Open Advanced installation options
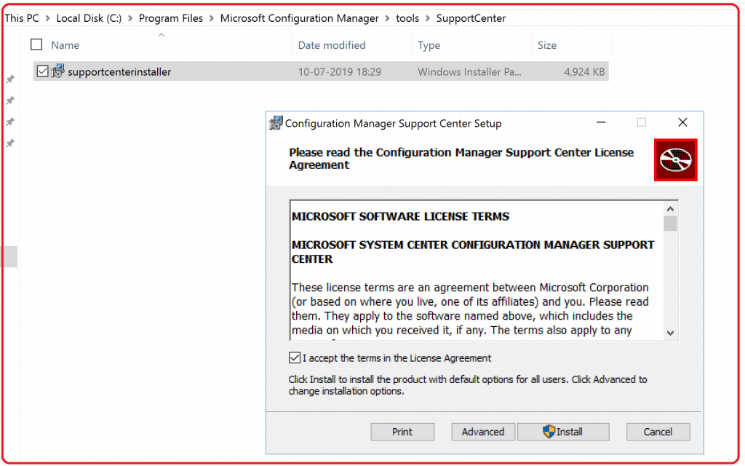The height and width of the screenshot is (466, 745). (483, 432)
